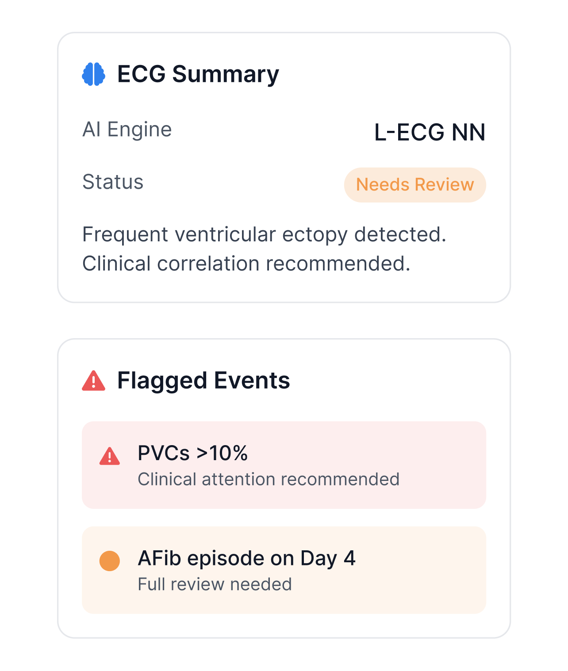Click the AI Engine label
568x671 pixels.
127,130
